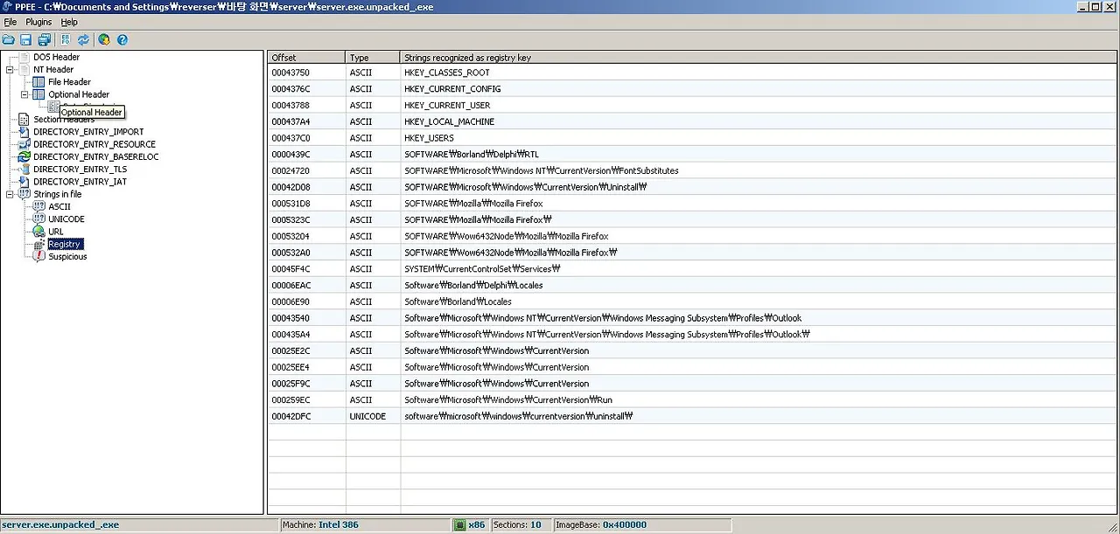1120x534 pixels.
Task: Select the SYSTEM CurrentControlSet Services row
Action: point(692,269)
